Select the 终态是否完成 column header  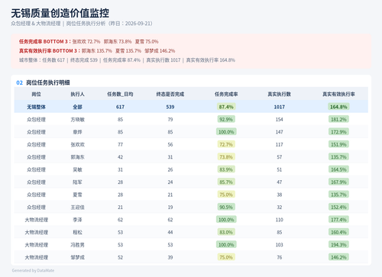pyautogui.click(x=170, y=94)
